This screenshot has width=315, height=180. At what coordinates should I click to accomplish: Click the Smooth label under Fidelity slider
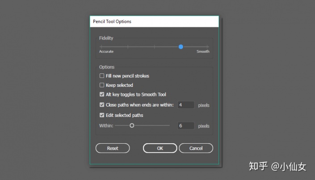click(203, 51)
